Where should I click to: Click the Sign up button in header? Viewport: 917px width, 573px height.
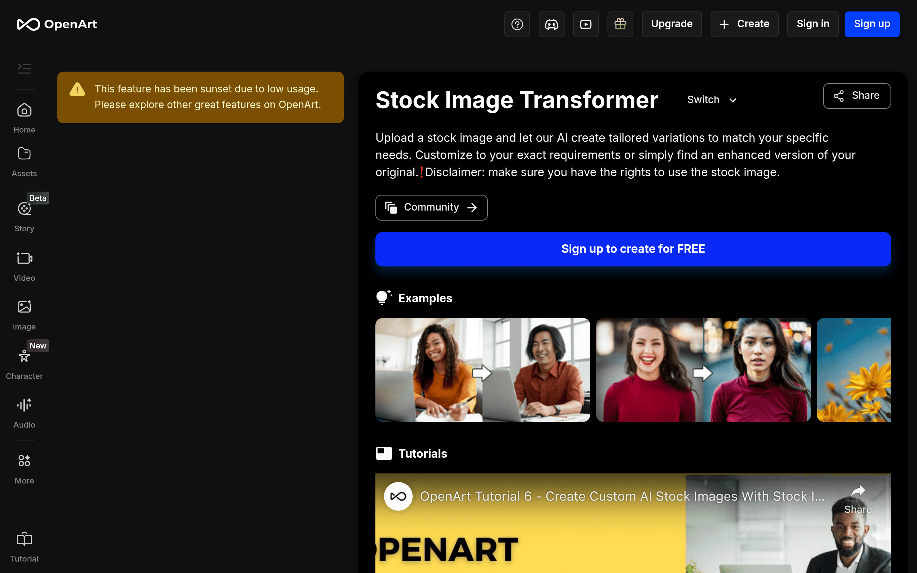click(x=872, y=24)
